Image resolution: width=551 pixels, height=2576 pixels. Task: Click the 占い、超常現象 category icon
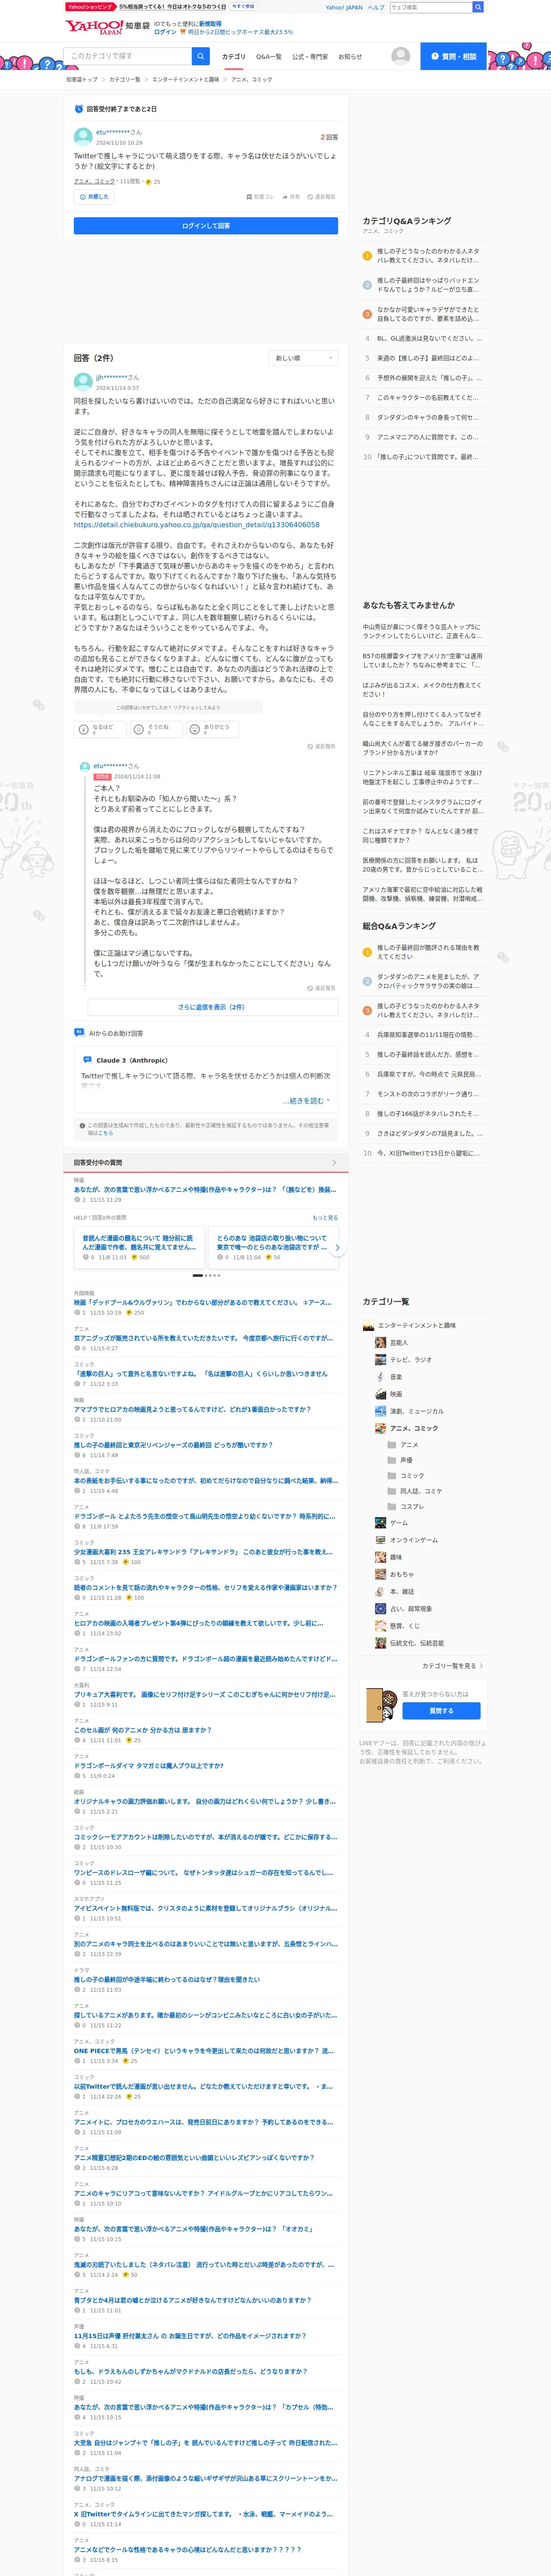tap(380, 1609)
